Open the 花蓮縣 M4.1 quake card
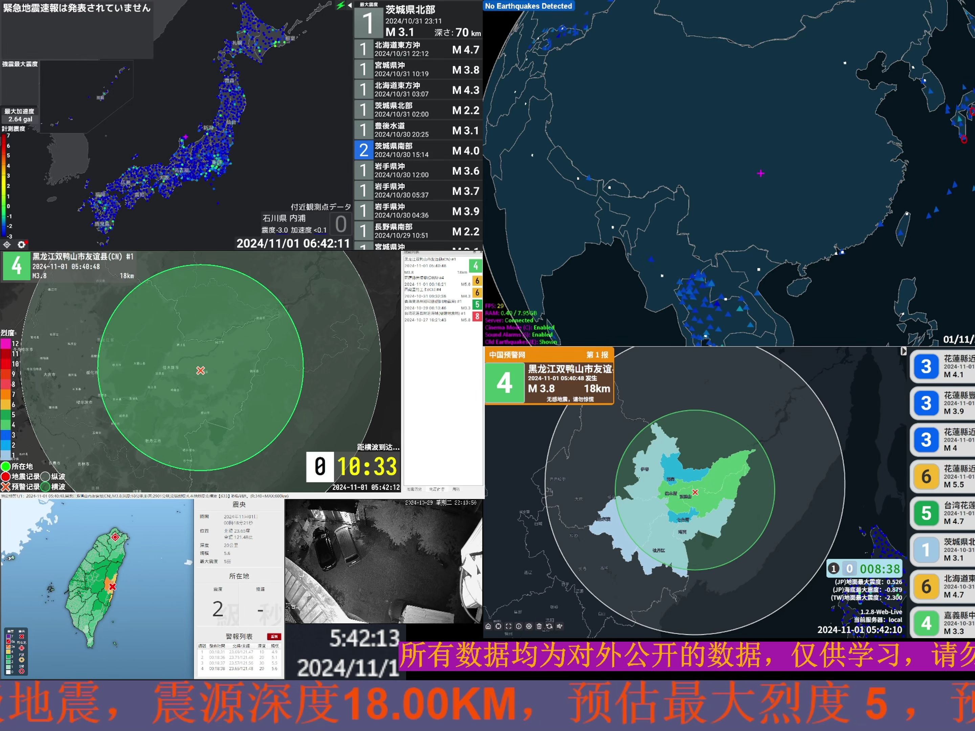 tap(943, 367)
